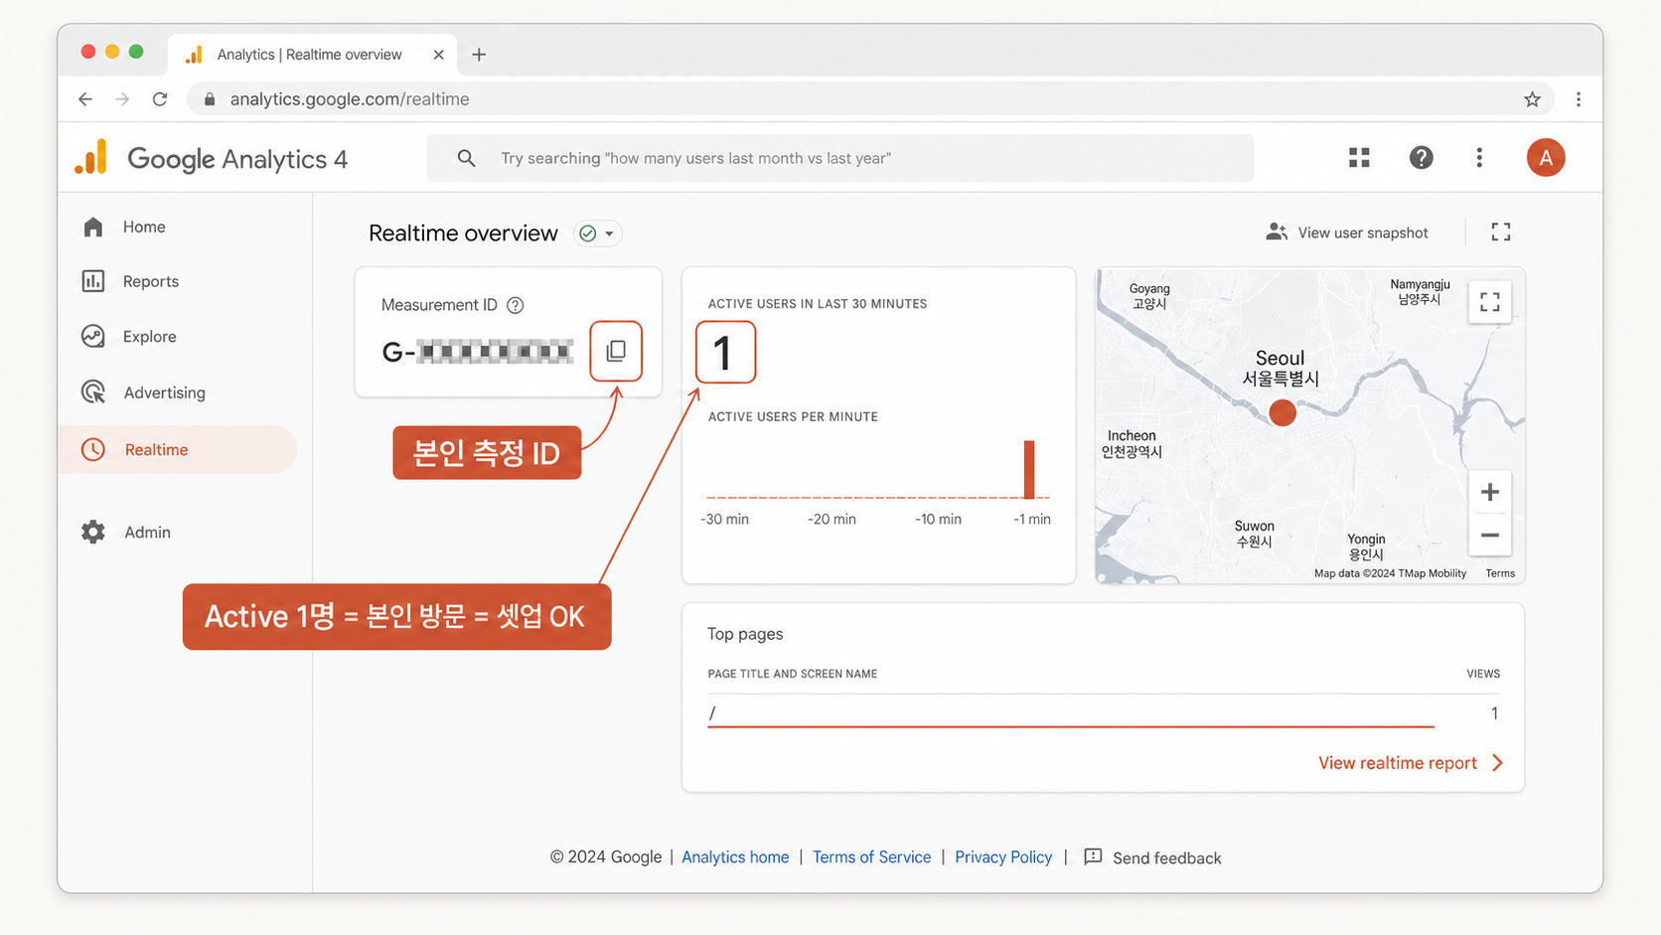
Task: Click the active-user bar at -1 min
Action: pyautogui.click(x=1029, y=469)
